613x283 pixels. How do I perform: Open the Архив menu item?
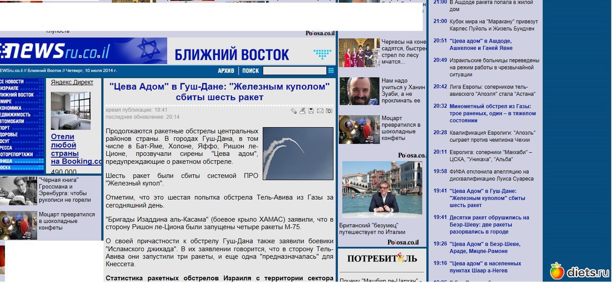click(x=226, y=71)
